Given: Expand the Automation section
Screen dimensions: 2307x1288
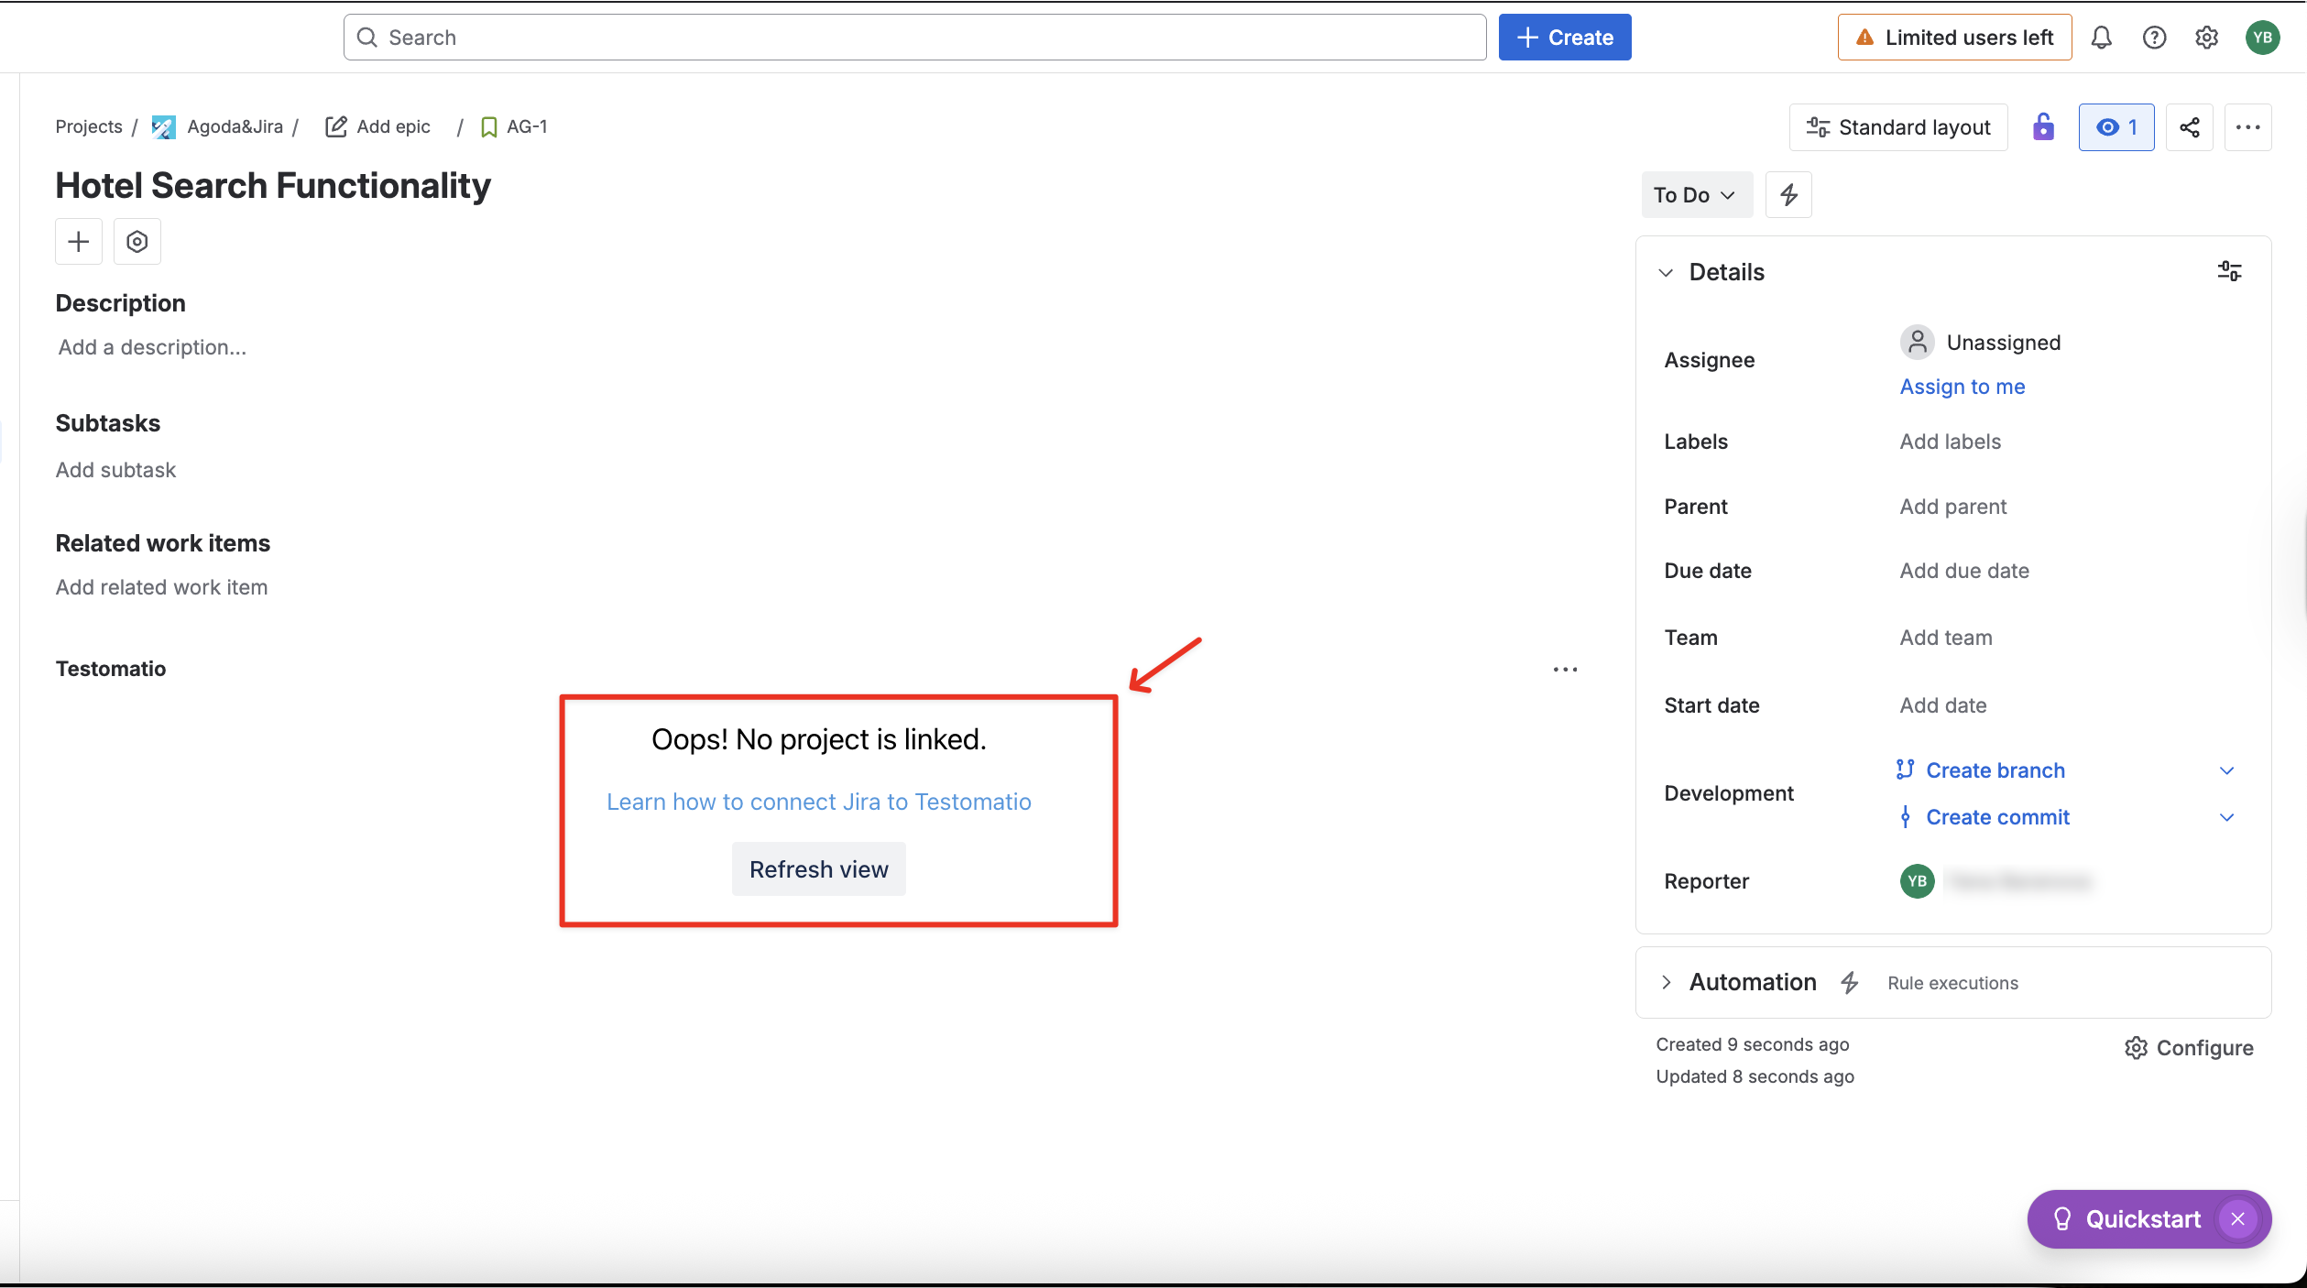Looking at the screenshot, I should click(x=1666, y=981).
